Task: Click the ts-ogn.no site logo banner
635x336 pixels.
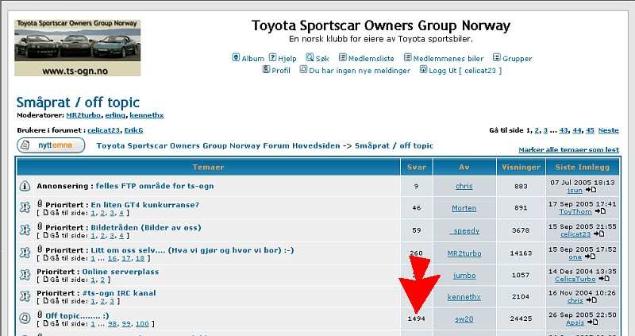Action: click(x=77, y=48)
